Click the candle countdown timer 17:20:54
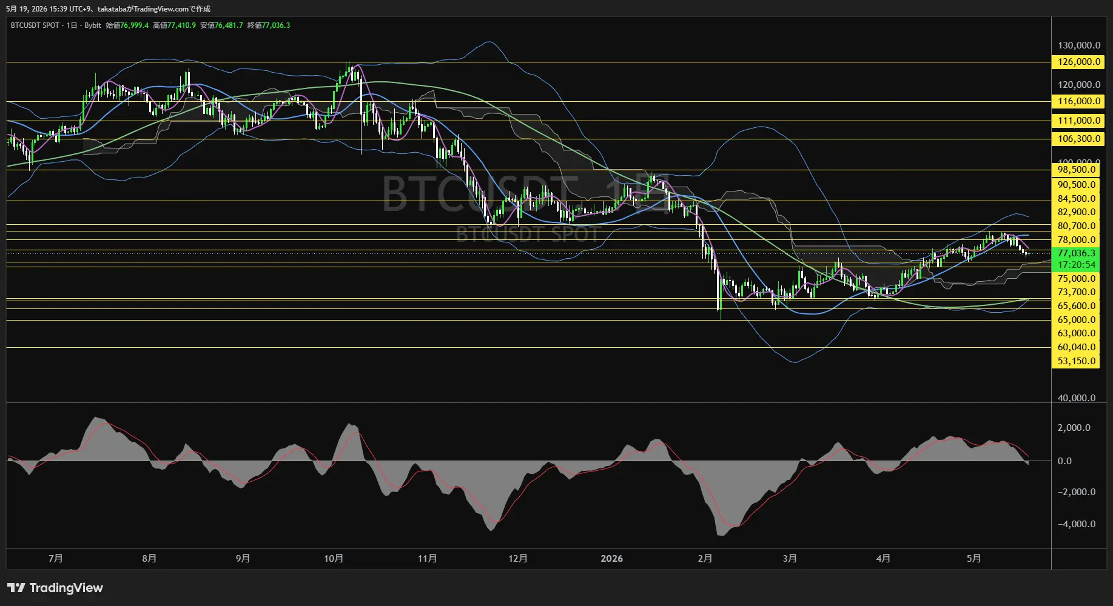 pyautogui.click(x=1075, y=265)
